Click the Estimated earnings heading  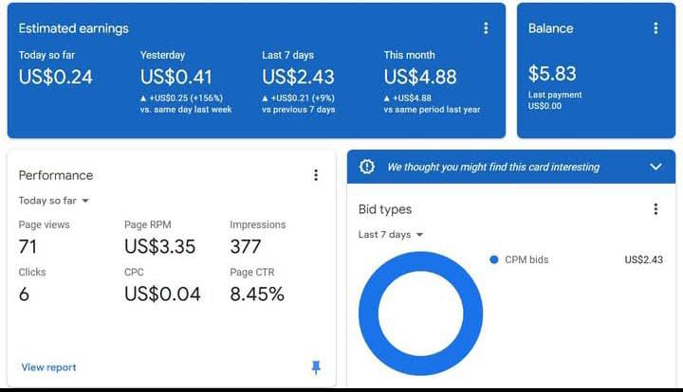[73, 28]
